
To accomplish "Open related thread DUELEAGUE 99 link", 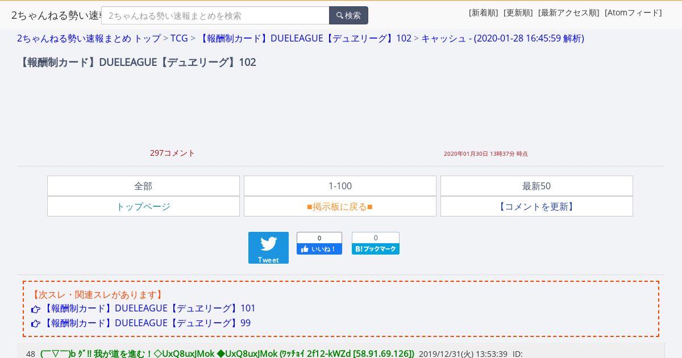I will click(x=146, y=323).
